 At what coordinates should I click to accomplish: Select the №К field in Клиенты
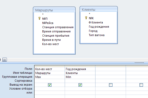point(91,18)
